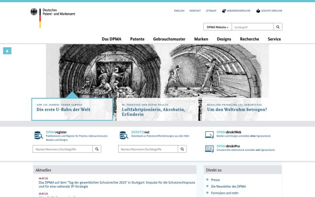Screen dimensions: 315x197
Task: Open the Service menu
Action: tap(274, 39)
